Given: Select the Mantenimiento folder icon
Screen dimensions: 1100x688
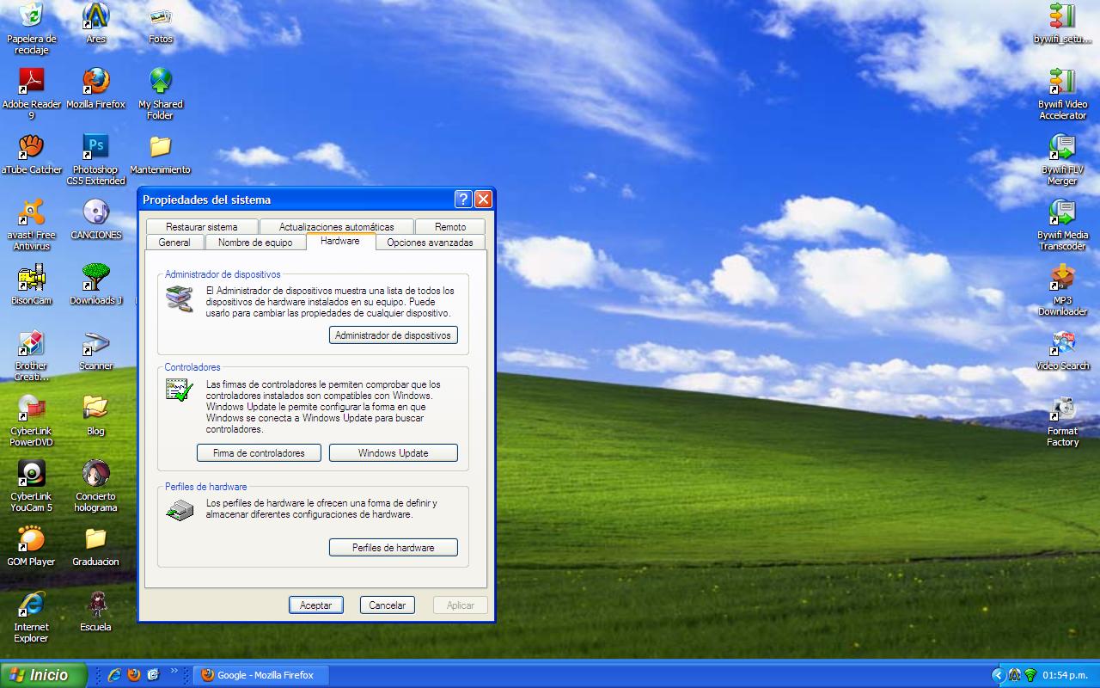Looking at the screenshot, I should point(160,154).
